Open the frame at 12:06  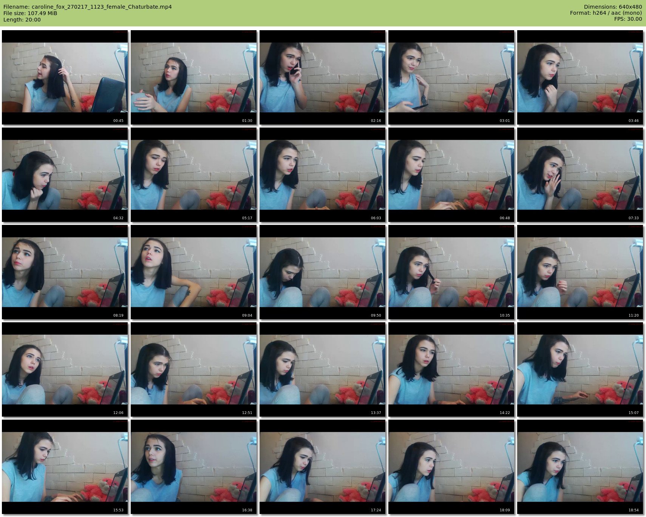(65, 369)
